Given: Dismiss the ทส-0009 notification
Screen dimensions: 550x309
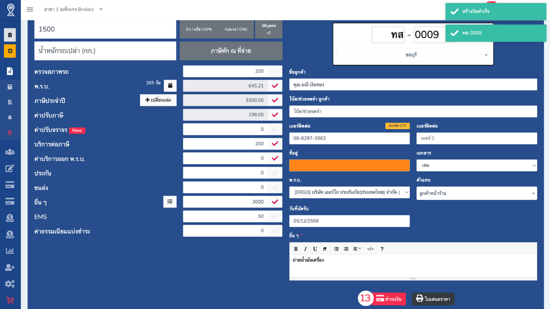Looking at the screenshot, I should tap(496, 33).
